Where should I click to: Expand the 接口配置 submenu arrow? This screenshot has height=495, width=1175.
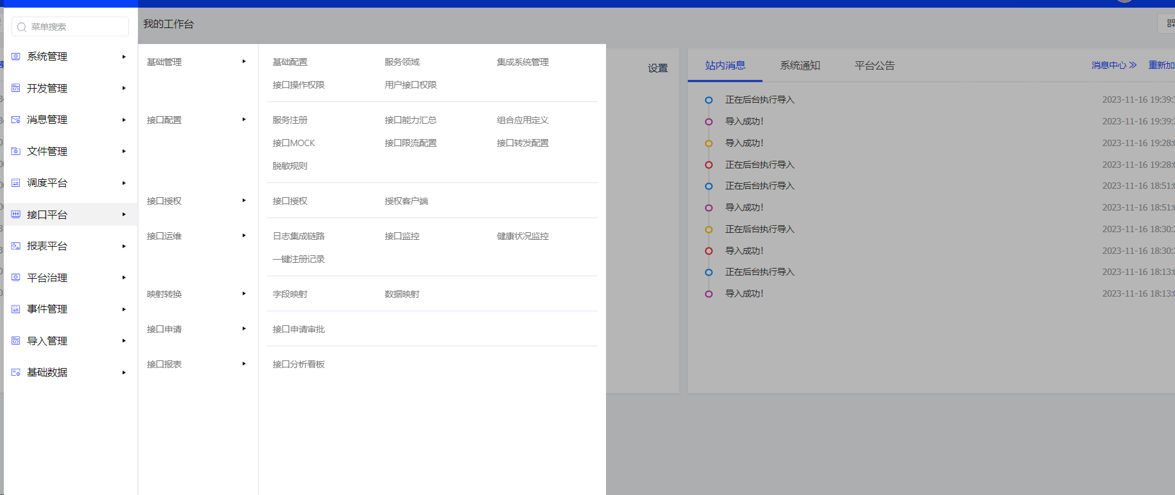coord(244,119)
